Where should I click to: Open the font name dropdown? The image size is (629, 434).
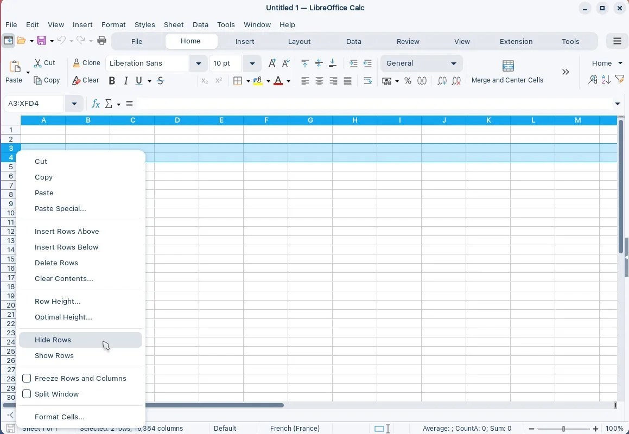[198, 63]
